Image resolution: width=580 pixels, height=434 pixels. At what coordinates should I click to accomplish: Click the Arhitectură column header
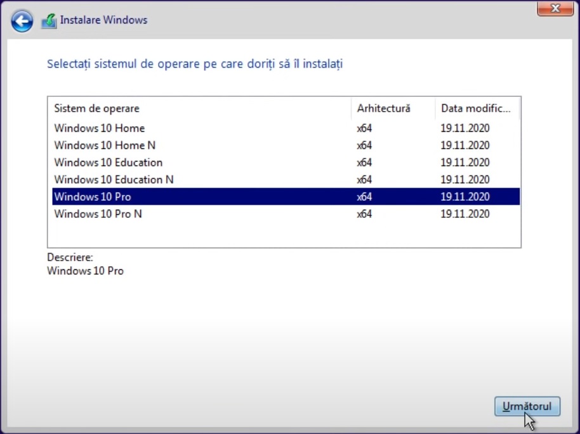tap(383, 108)
